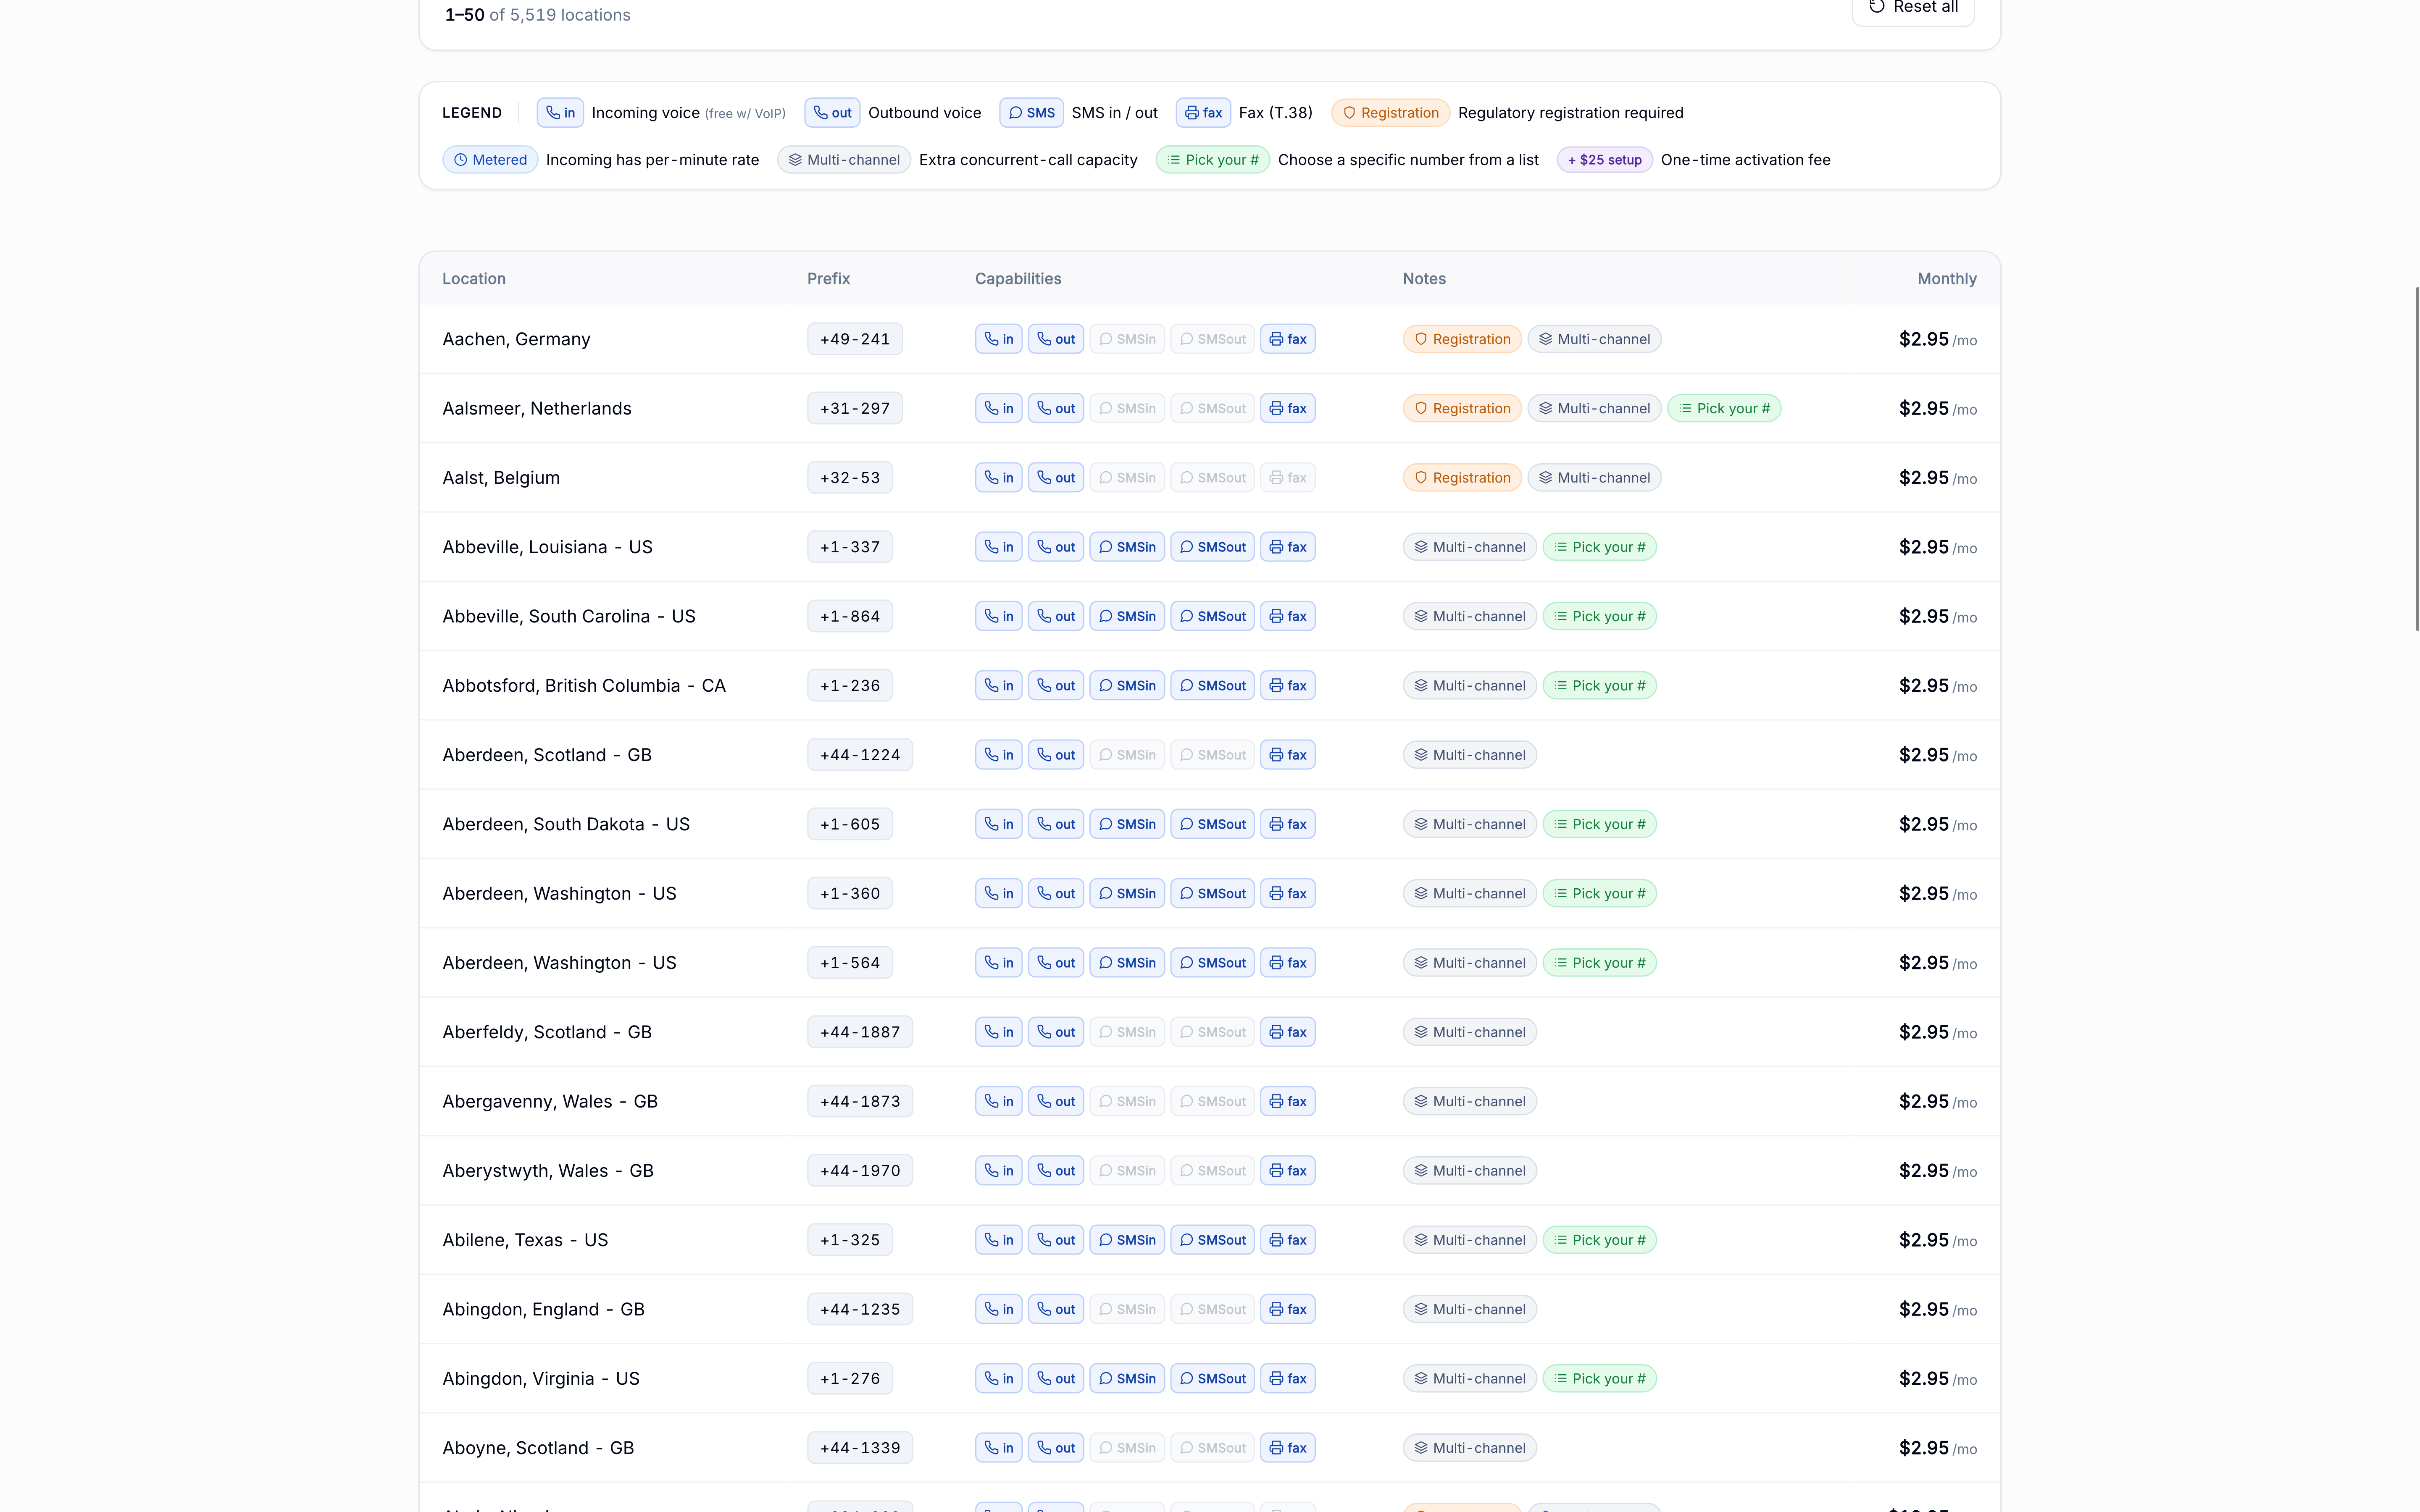This screenshot has width=2420, height=1512.
Task: Click the 'in' legend badge
Action: [560, 113]
